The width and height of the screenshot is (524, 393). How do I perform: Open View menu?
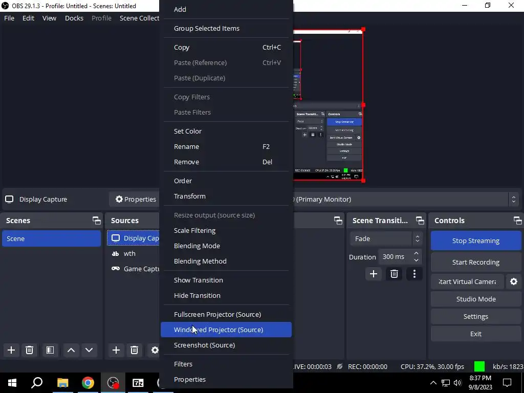(x=49, y=18)
